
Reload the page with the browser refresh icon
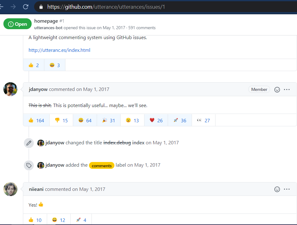[x=25, y=7]
